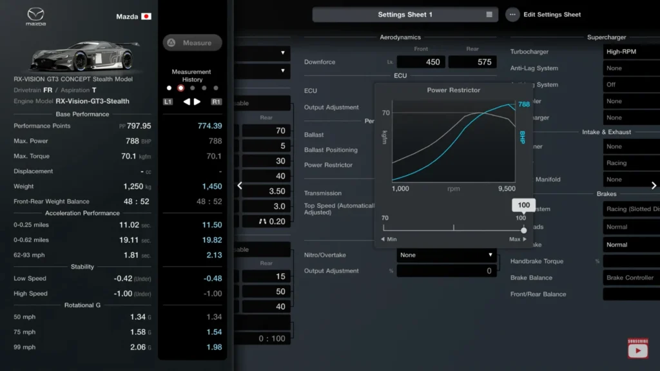Go to previous measurement with left triangle
Viewport: 660px width, 371px height.
click(186, 102)
